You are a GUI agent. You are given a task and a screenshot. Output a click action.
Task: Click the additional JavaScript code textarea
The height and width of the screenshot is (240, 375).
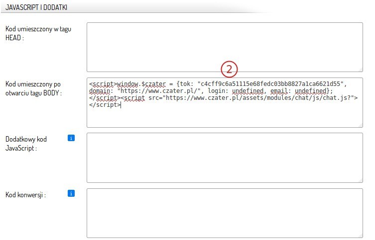point(225,158)
